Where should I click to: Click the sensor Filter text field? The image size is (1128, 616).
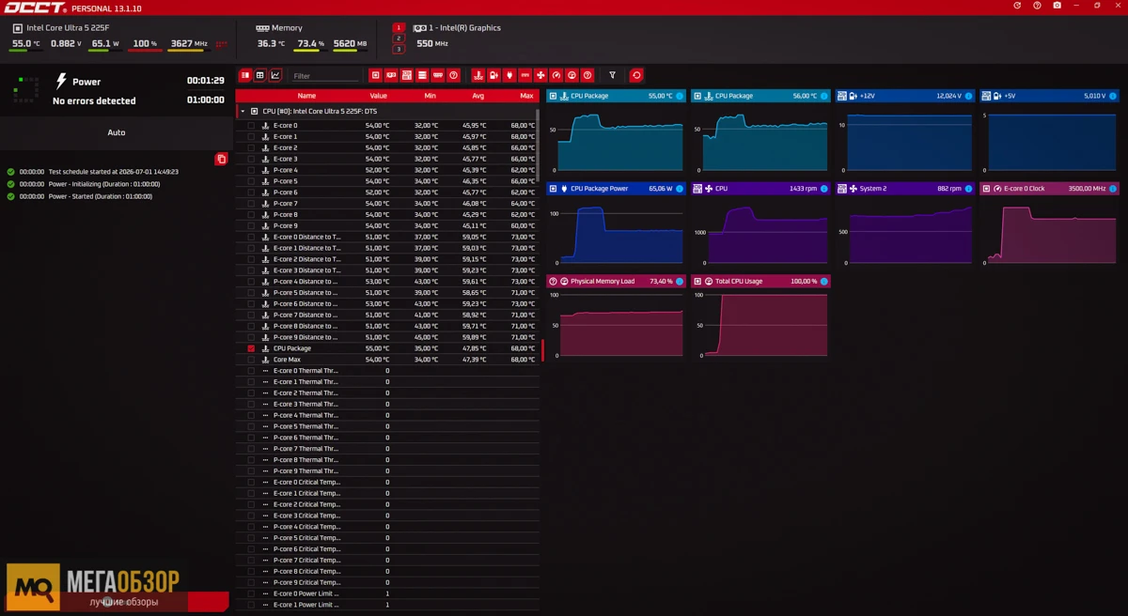(324, 76)
